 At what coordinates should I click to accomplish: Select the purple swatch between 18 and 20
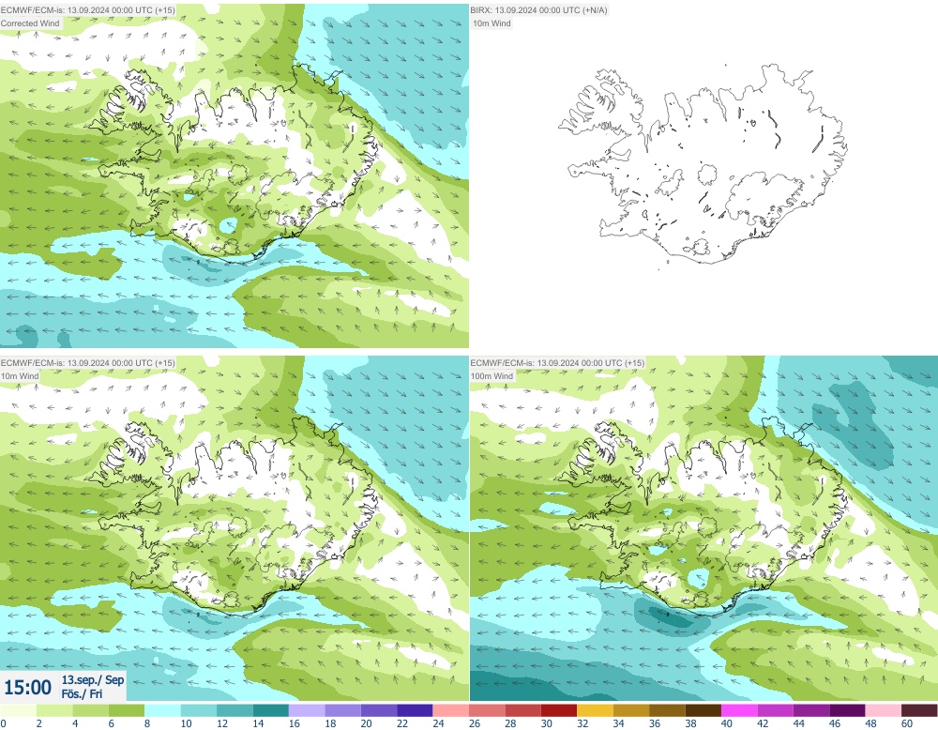point(342,710)
